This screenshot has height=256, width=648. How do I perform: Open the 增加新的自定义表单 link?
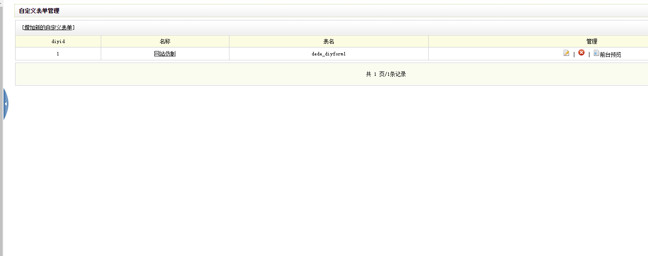48,28
